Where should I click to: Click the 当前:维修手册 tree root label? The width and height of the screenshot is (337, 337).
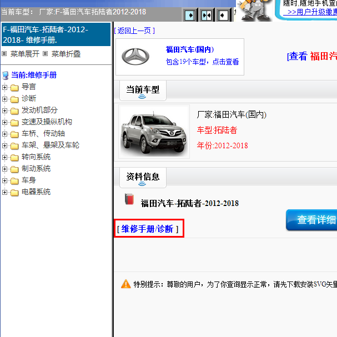coord(34,75)
